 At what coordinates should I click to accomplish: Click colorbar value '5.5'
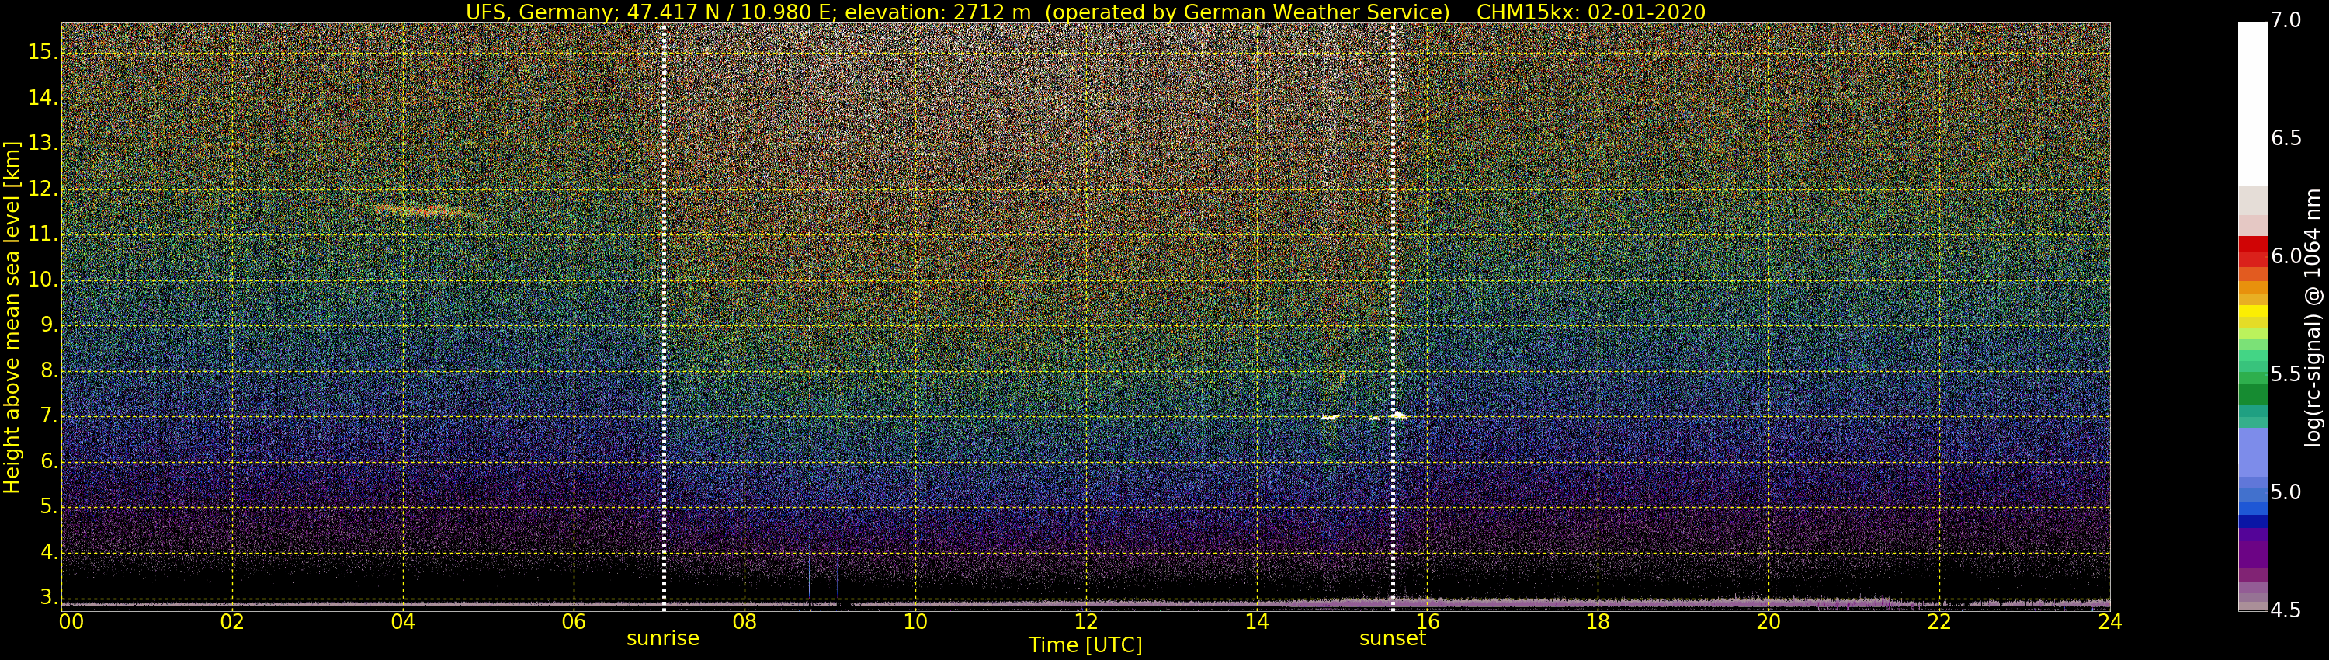coord(2286,374)
